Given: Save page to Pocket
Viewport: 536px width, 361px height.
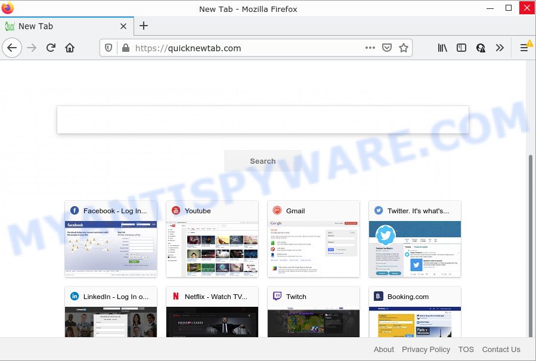Looking at the screenshot, I should 386,48.
